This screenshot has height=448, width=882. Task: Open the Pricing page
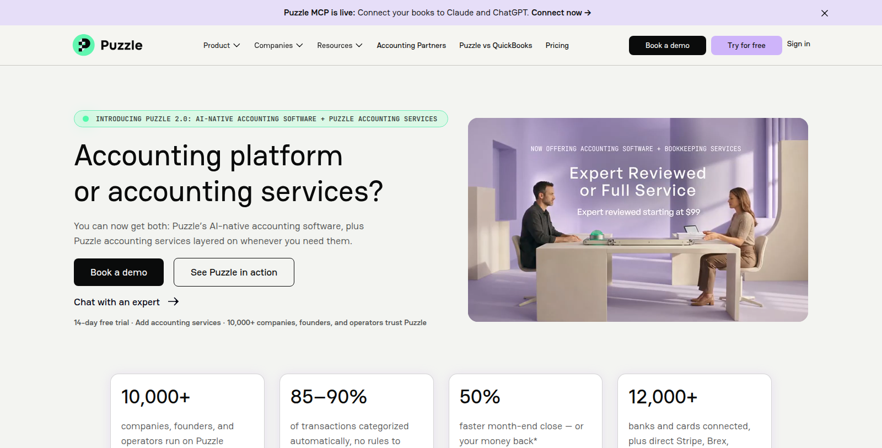(x=557, y=45)
